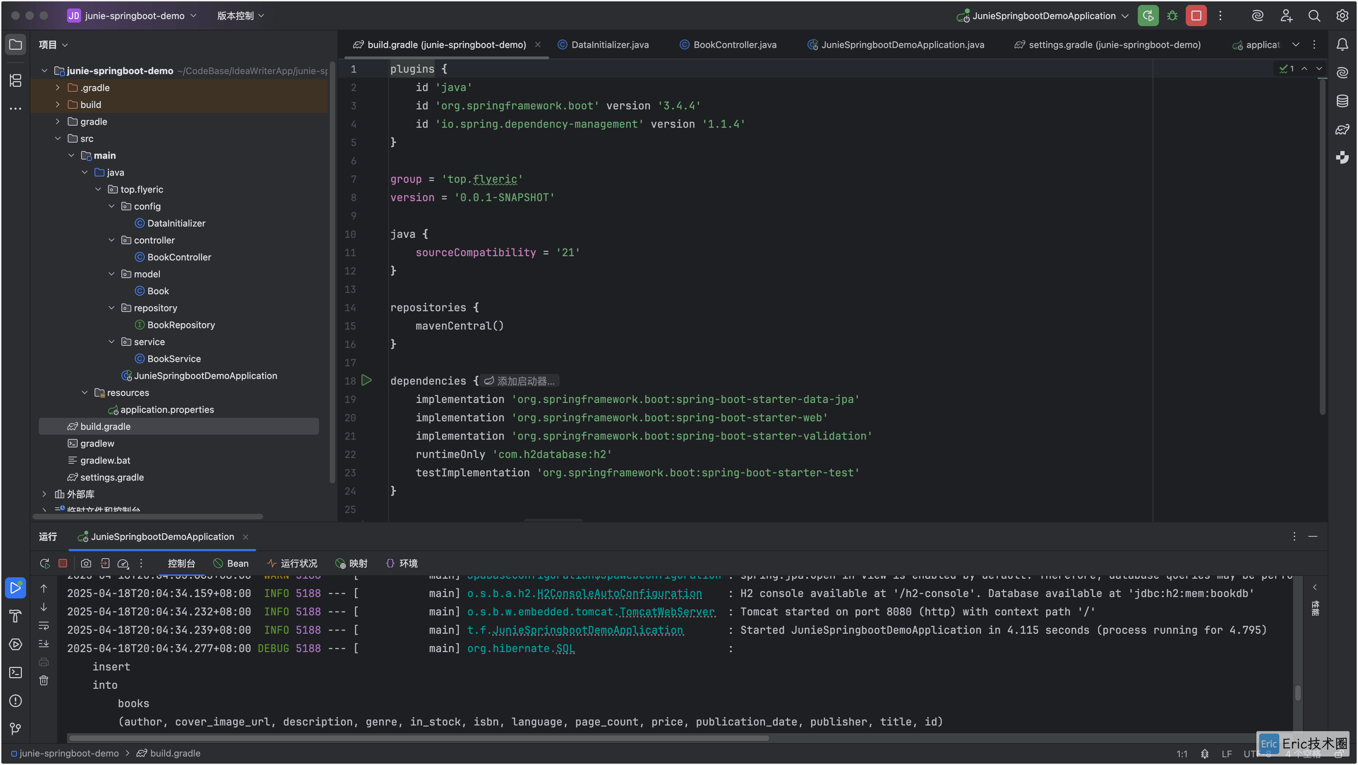This screenshot has width=1358, height=765.
Task: Collapse the controller package
Action: [x=111, y=240]
